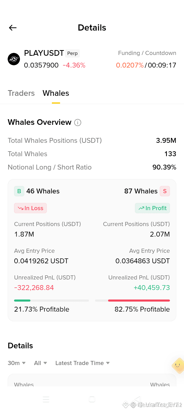Switch to the Traders tab
The width and height of the screenshot is (184, 411).
[x=21, y=93]
